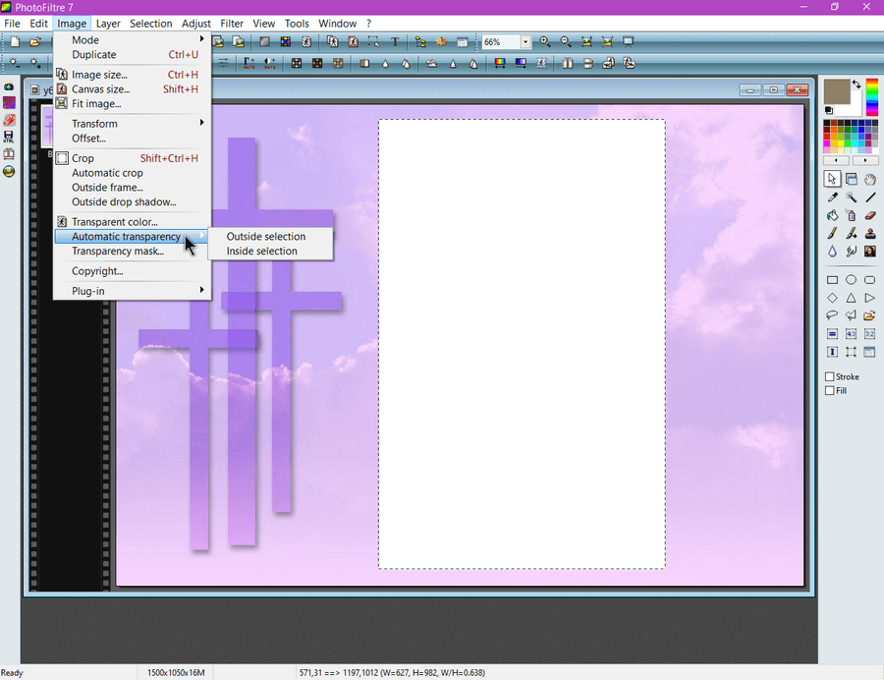This screenshot has width=884, height=680.
Task: Select the Advanced brush tool
Action: coord(852,234)
